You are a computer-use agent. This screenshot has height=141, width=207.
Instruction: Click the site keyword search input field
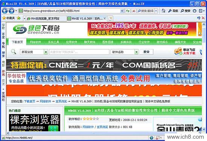[x=79, y=52]
